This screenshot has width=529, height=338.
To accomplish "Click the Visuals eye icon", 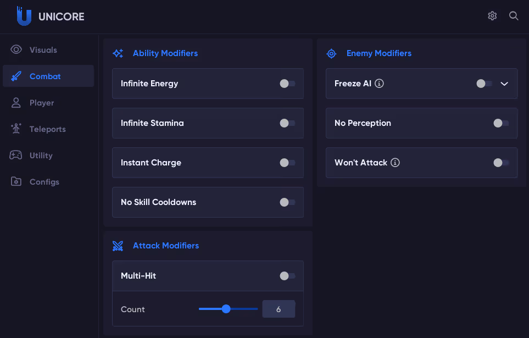I will (16, 49).
